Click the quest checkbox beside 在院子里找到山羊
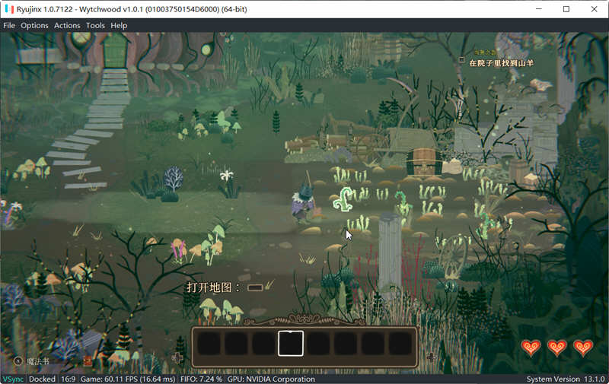This screenshot has width=609, height=384. 461,60
